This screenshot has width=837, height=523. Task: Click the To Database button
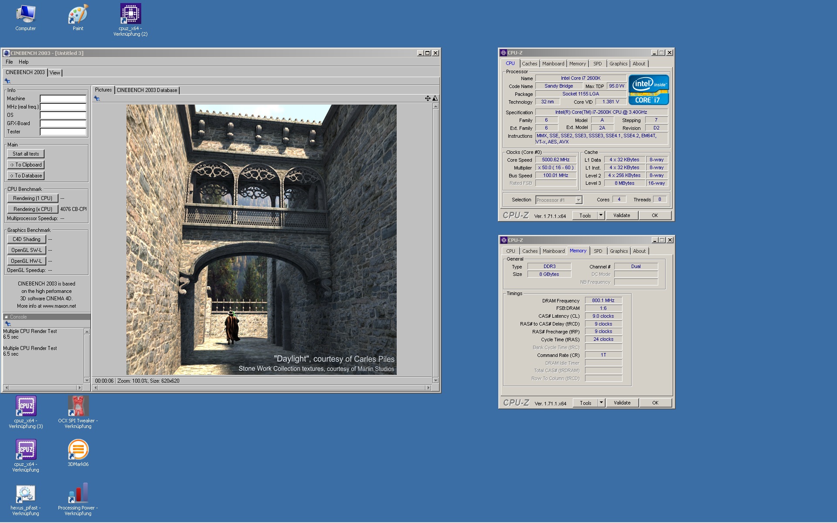[26, 176]
